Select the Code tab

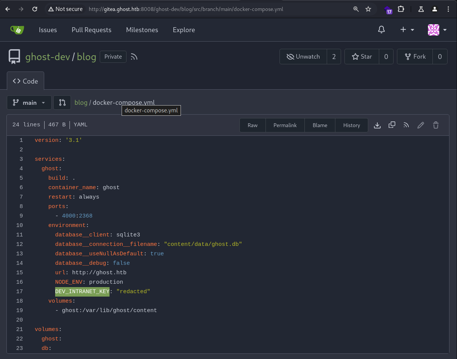[25, 81]
